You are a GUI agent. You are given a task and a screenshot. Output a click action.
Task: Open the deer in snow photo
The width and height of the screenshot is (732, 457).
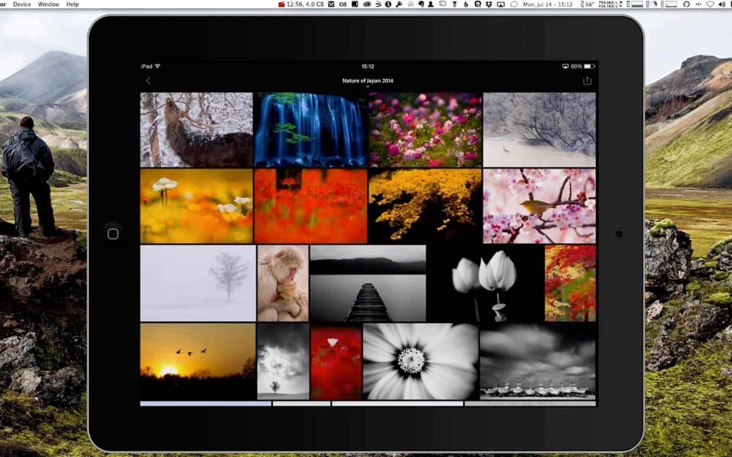(x=197, y=130)
